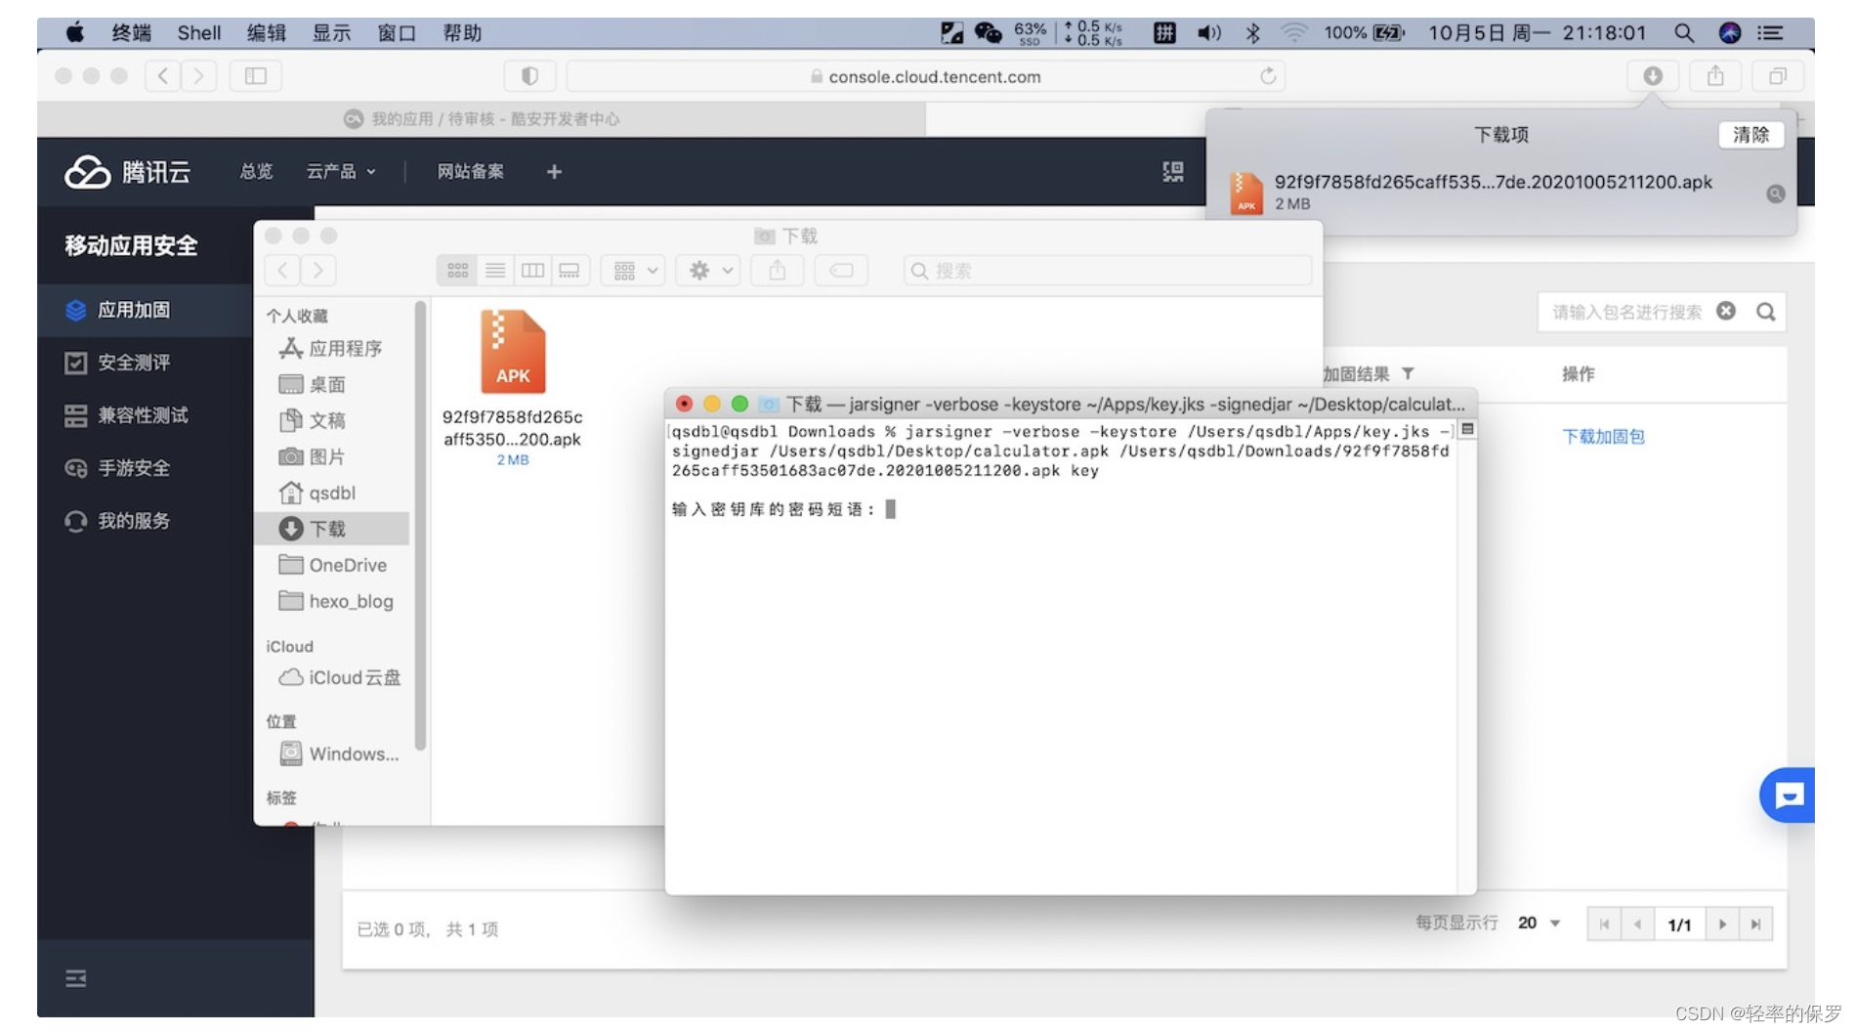The width and height of the screenshot is (1856, 1032).
Task: Collapse the Tencent sidebar menu icon
Action: click(75, 978)
